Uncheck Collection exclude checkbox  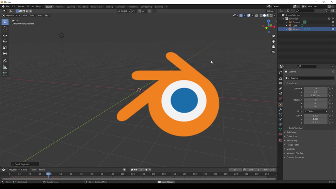point(329,19)
